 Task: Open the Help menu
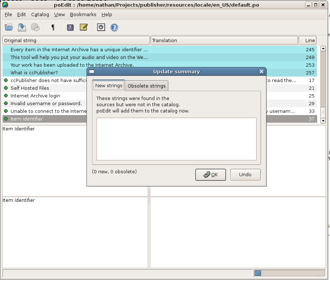click(x=107, y=15)
